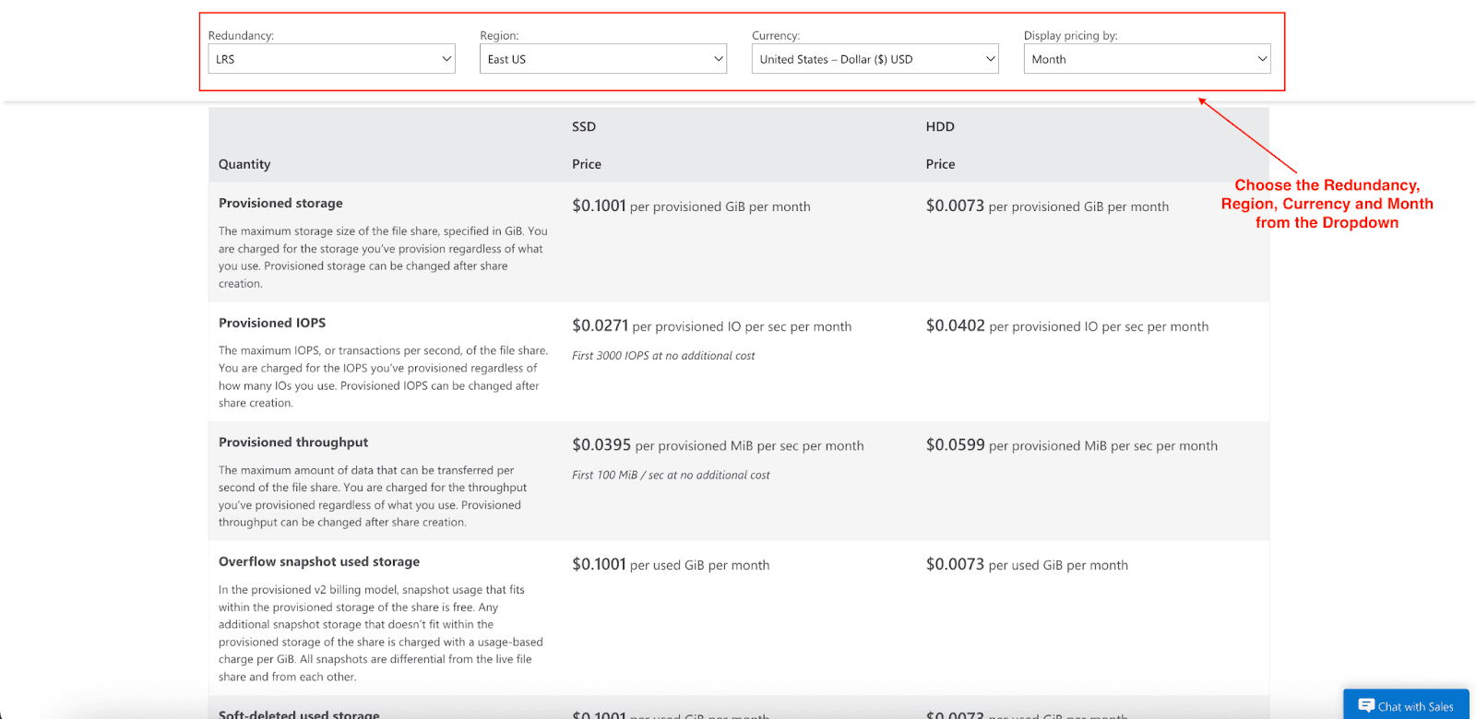The width and height of the screenshot is (1476, 719).
Task: Click the Redundancy field label
Action: click(x=241, y=36)
